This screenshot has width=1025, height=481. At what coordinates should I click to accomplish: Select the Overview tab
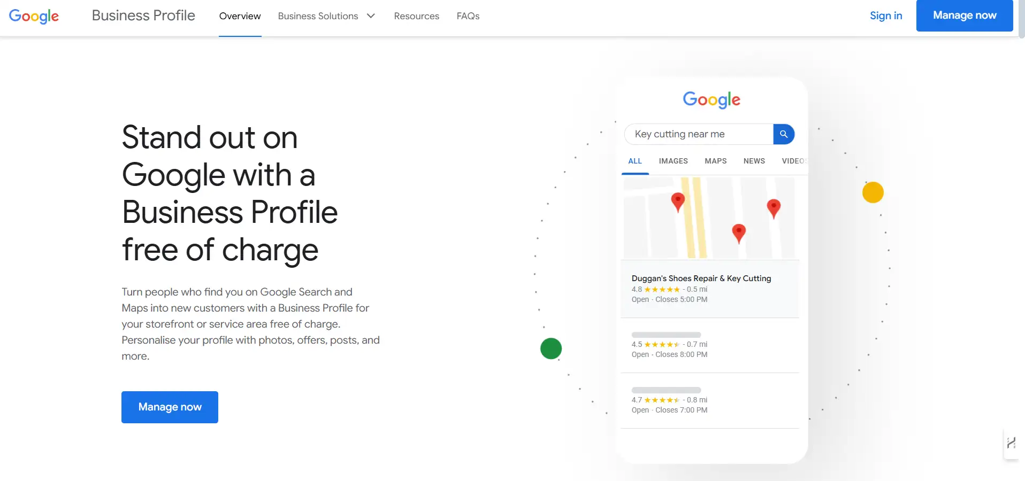240,16
